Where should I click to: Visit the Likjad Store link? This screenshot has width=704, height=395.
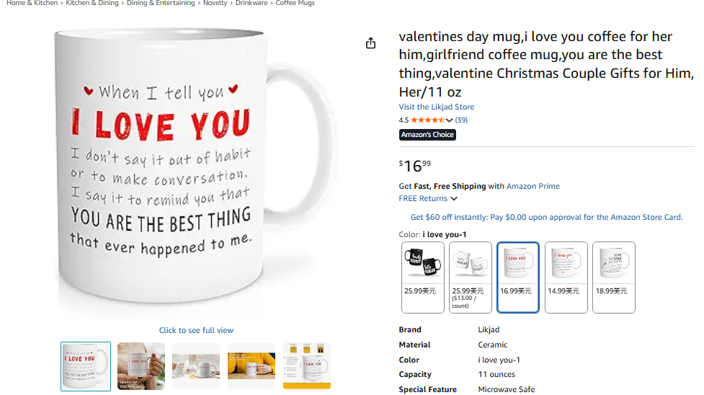coord(437,107)
